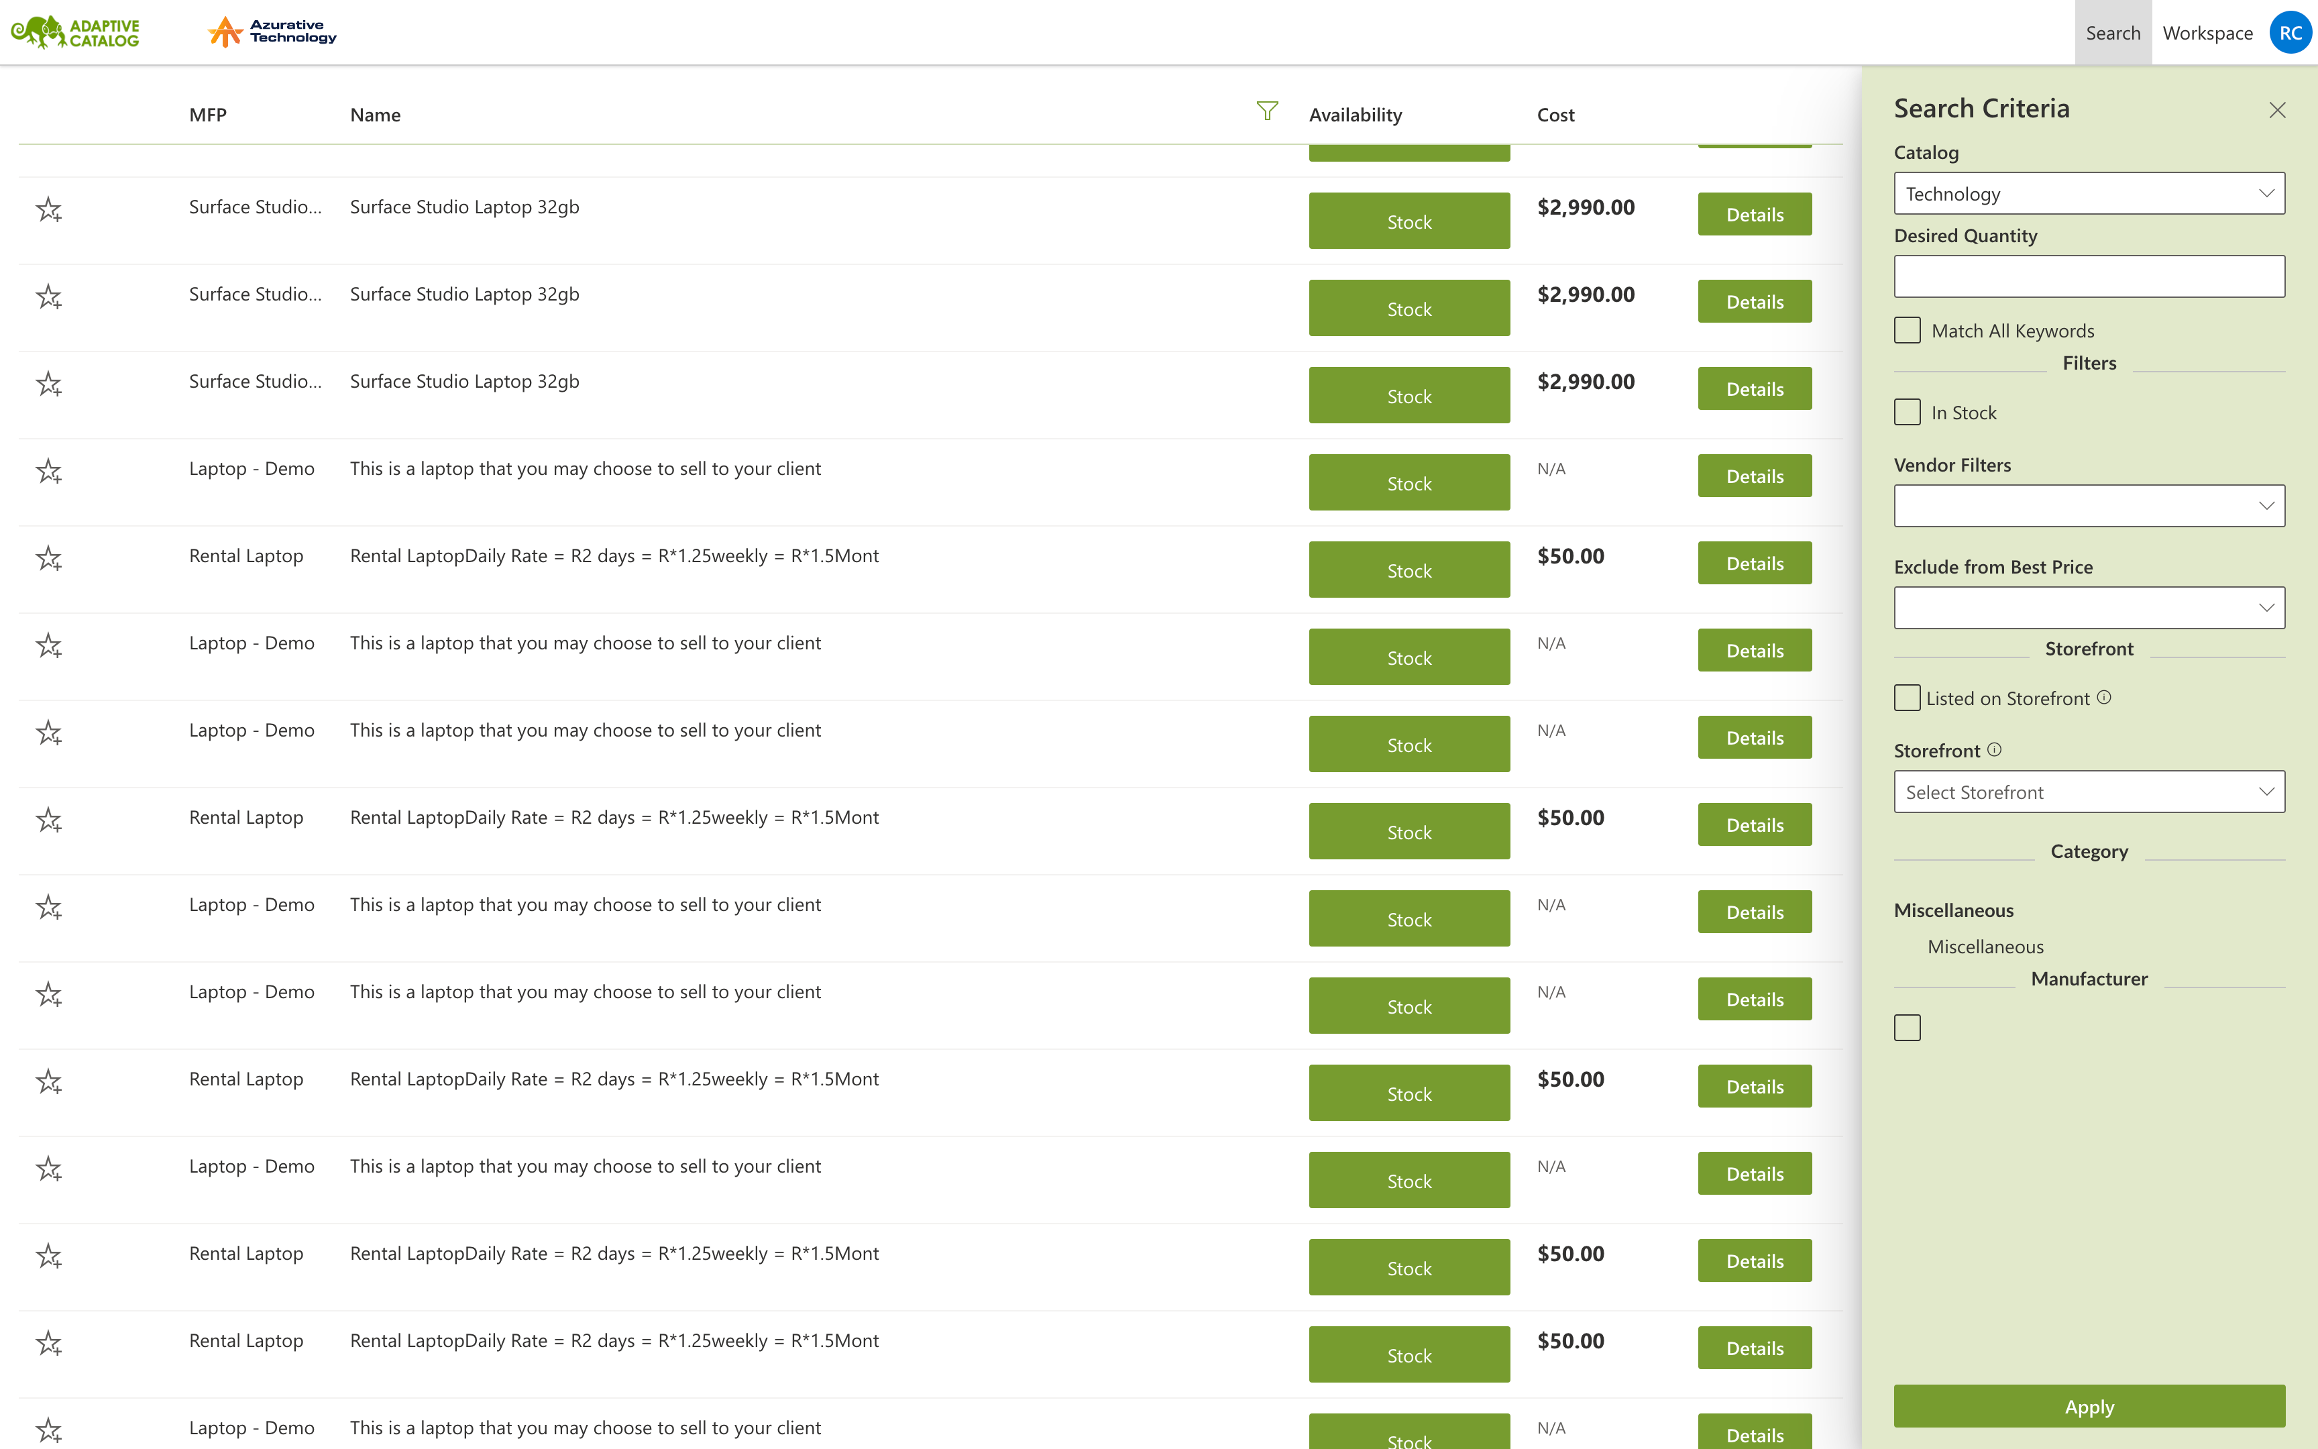This screenshot has height=1449, width=2318.
Task: Open the column filter funnel icon
Action: tap(1266, 111)
